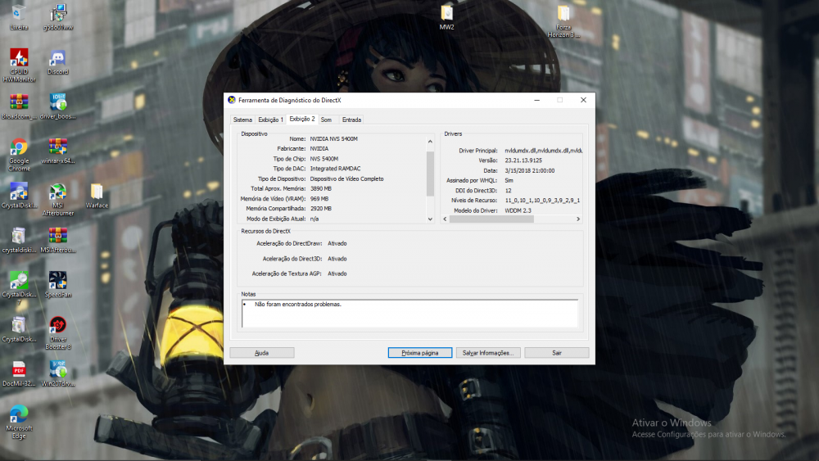Click Salvar Informações button
Screen dimensions: 819x461
[488, 353]
